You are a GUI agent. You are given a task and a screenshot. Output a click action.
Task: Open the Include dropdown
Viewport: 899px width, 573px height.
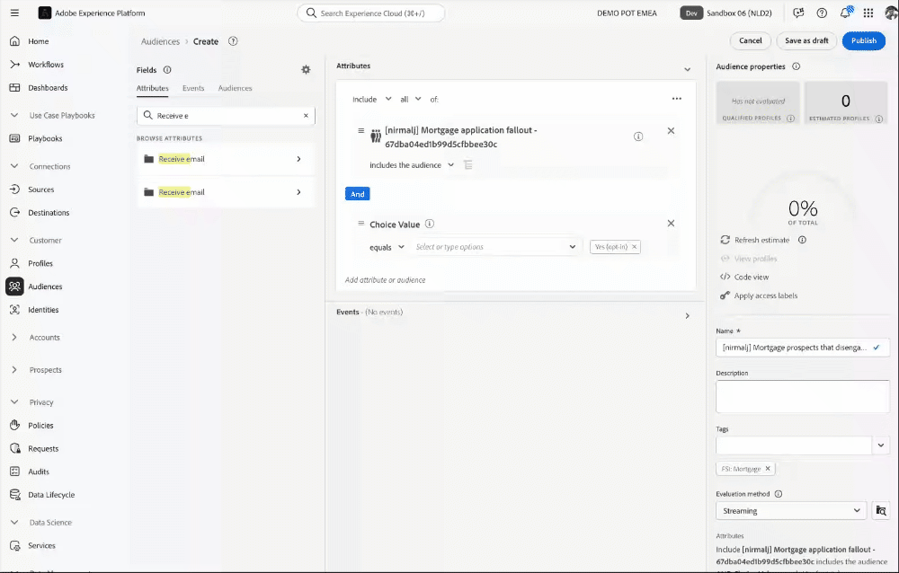coord(372,99)
